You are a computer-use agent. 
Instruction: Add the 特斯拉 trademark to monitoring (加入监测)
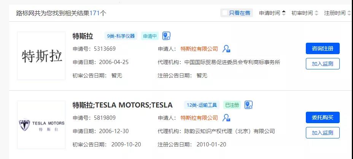point(323,64)
